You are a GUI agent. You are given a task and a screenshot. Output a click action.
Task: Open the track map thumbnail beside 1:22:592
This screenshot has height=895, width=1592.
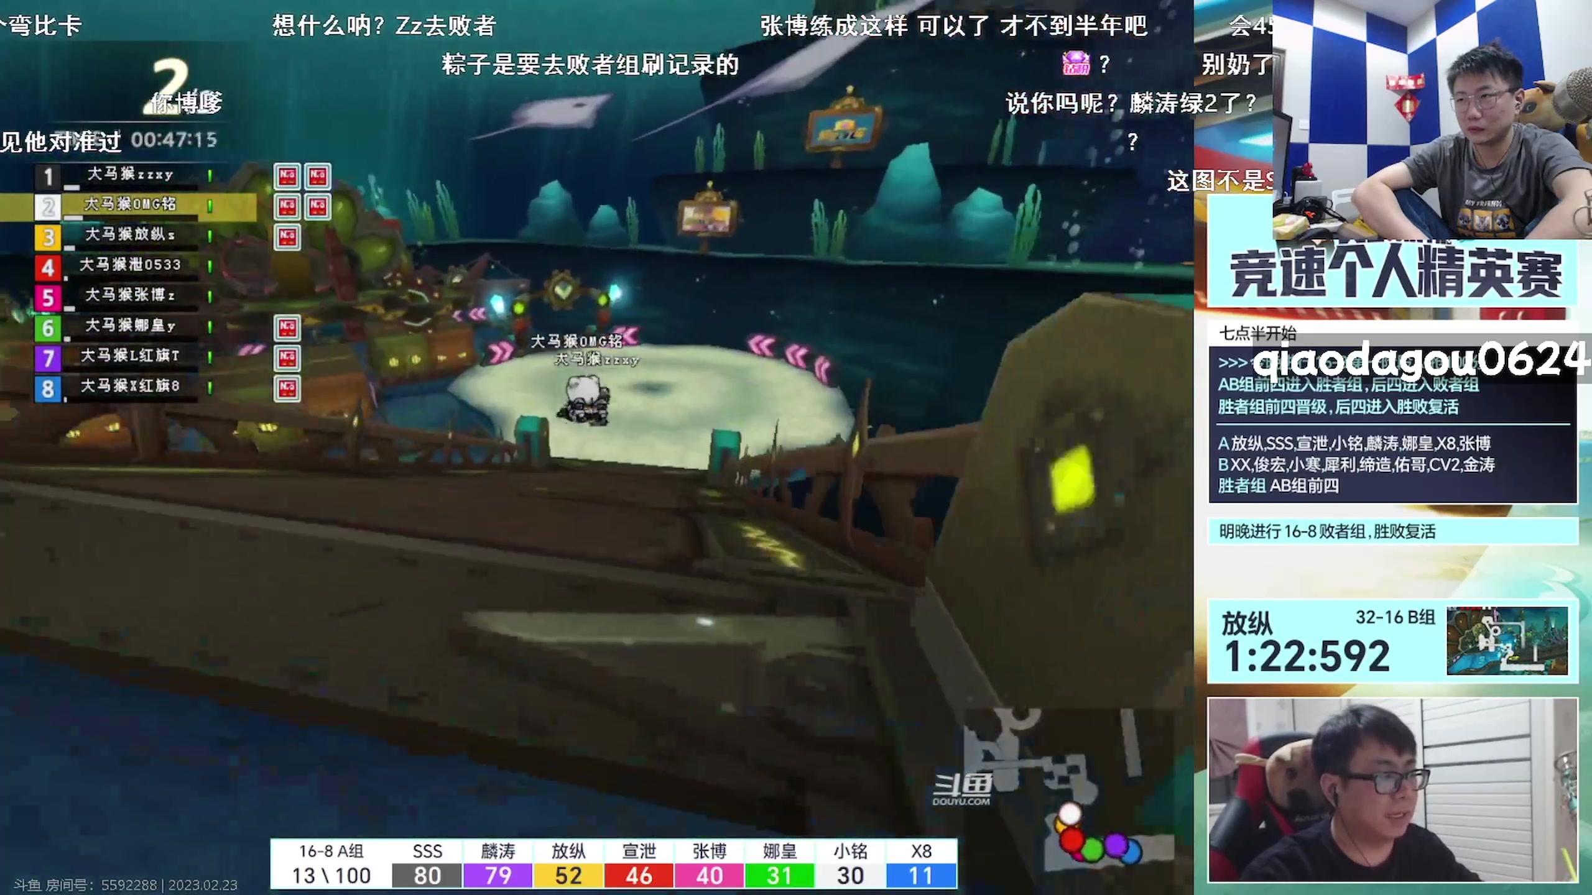[1507, 641]
